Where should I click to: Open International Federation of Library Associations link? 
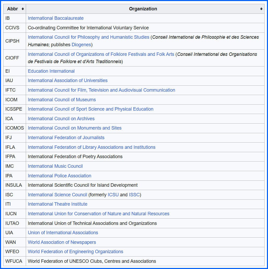tap(92, 147)
